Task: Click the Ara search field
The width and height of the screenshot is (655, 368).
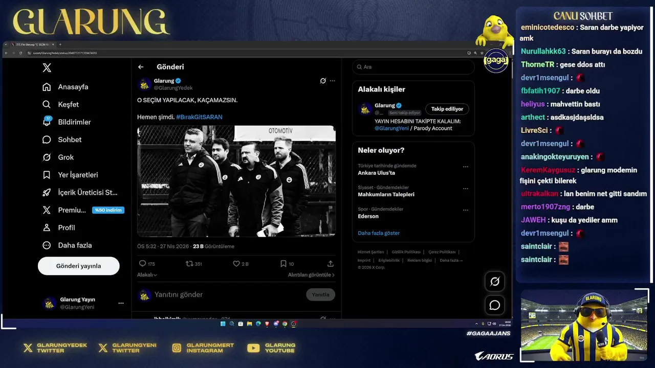Action: pos(413,67)
